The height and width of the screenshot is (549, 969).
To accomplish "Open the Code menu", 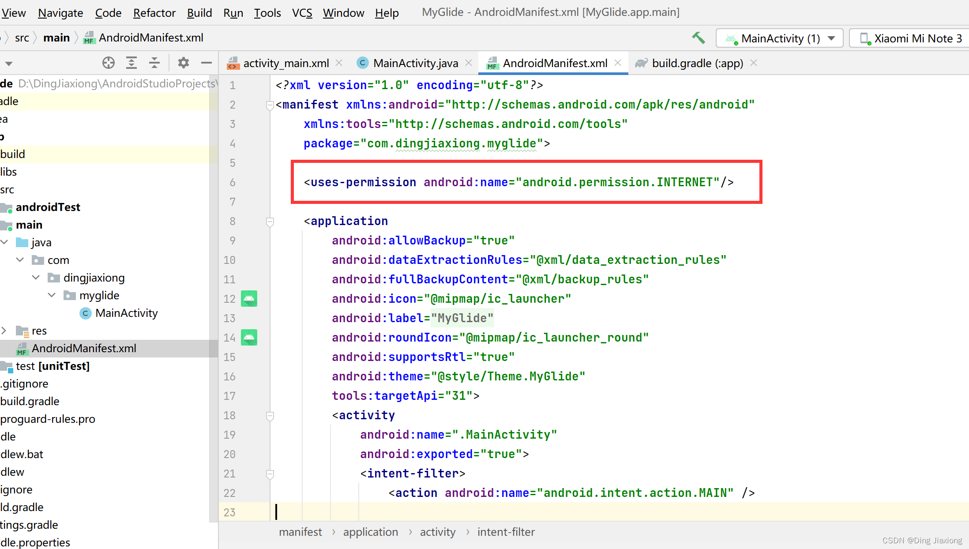I will [108, 13].
